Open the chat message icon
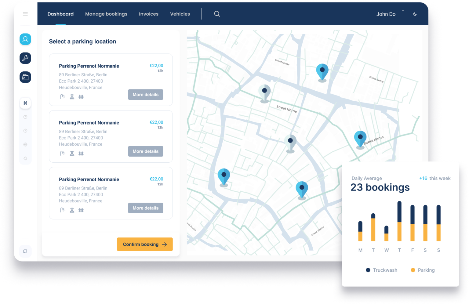The image size is (469, 304). tap(25, 251)
